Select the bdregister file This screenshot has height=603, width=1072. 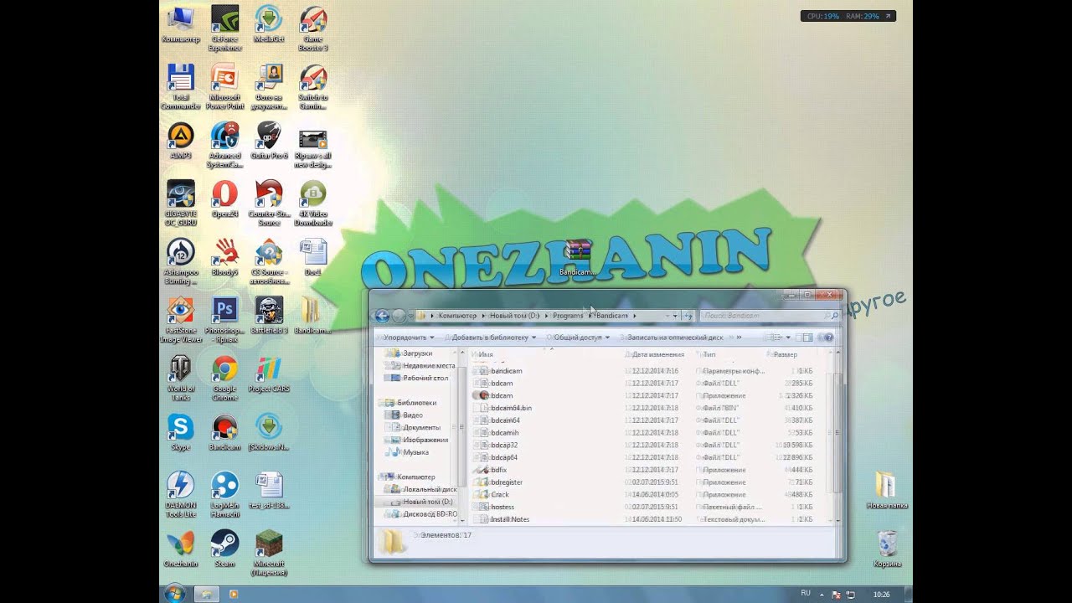[x=643, y=482]
